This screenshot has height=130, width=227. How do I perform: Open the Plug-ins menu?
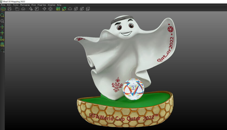(42, 5)
